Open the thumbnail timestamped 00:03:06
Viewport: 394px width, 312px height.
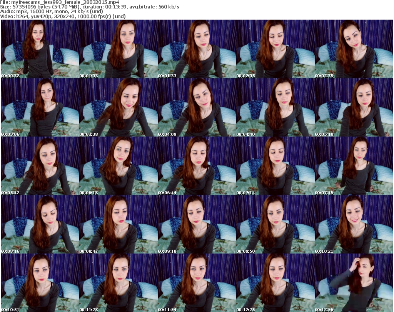tap(40, 107)
